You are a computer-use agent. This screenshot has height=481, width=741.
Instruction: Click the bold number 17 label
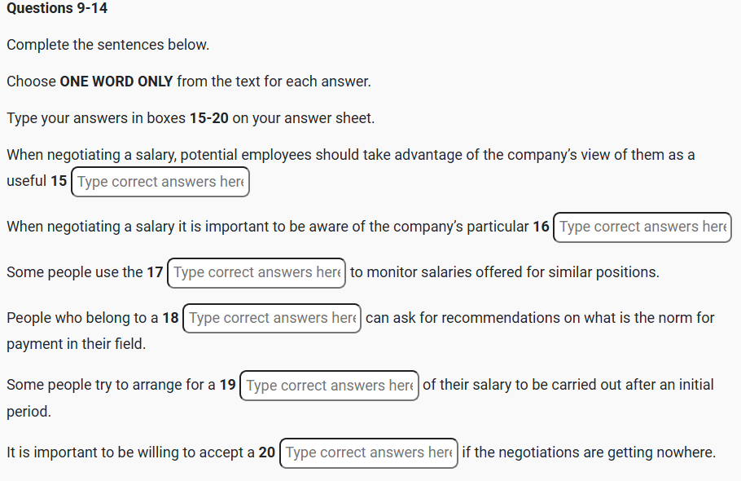click(155, 272)
